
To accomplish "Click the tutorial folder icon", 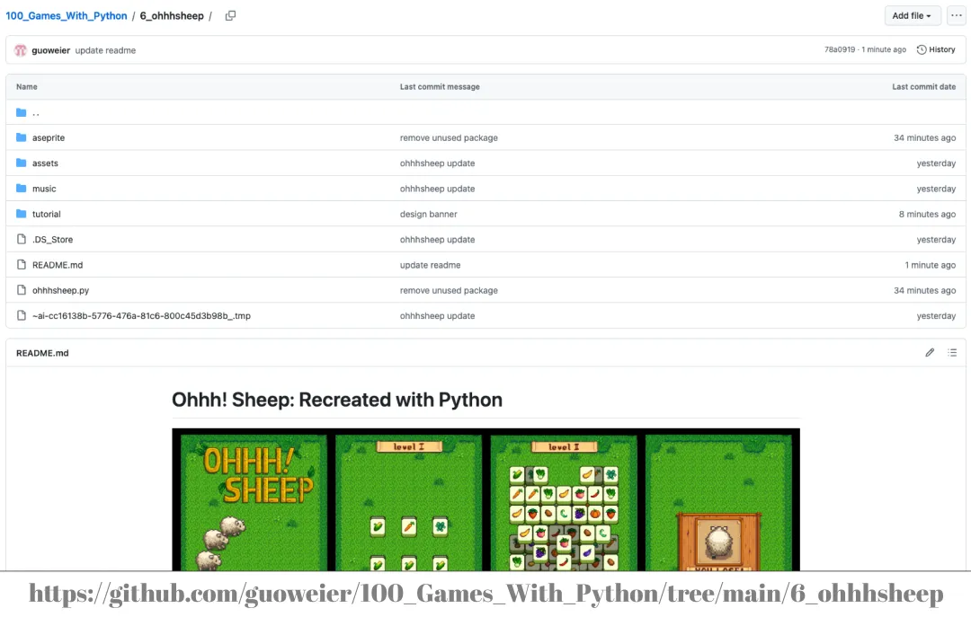I will tap(21, 214).
